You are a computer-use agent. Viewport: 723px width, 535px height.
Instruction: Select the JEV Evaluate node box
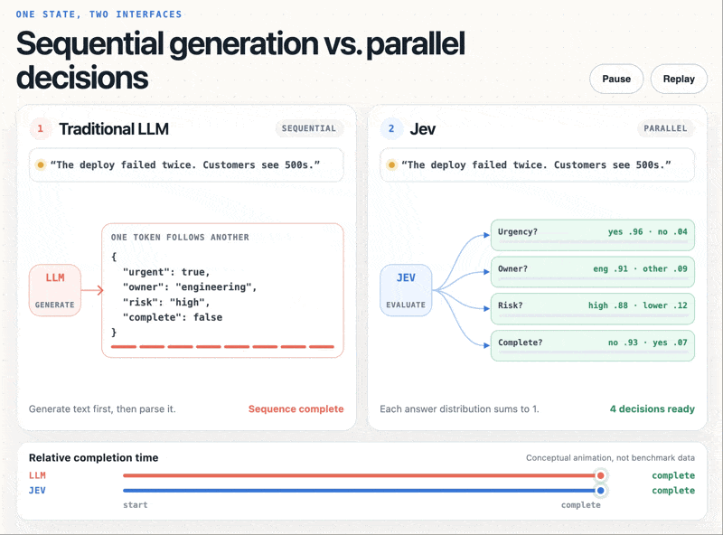point(406,290)
